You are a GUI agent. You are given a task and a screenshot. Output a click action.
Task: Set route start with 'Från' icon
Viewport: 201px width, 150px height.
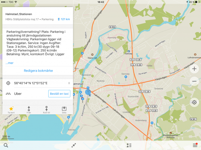coord(29,110)
